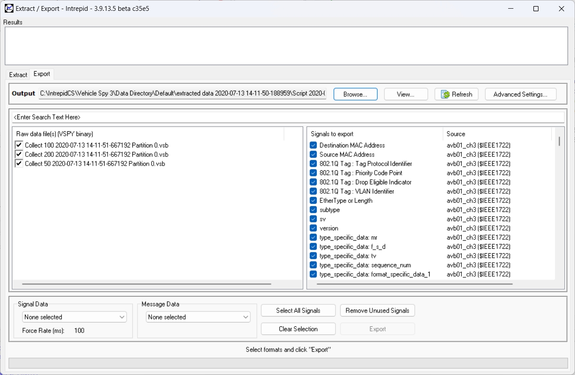Click the Output path text field

182,94
